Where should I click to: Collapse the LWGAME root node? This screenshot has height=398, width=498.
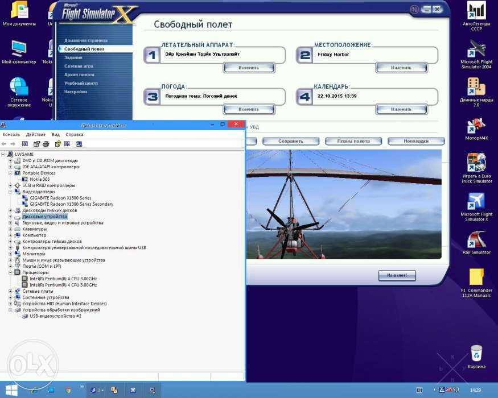pos(3,154)
